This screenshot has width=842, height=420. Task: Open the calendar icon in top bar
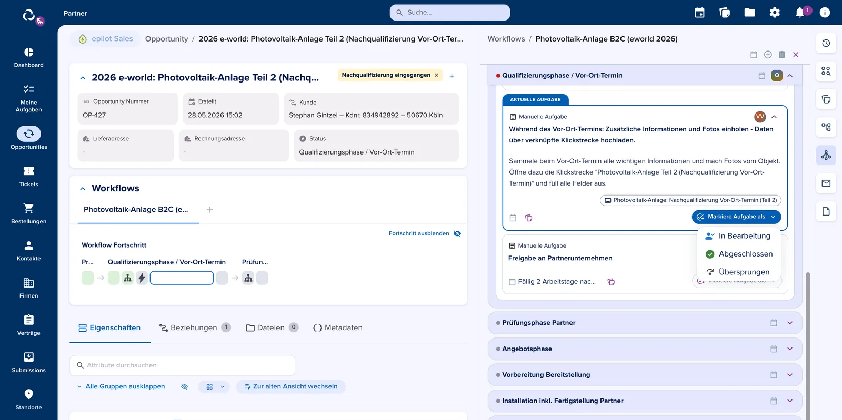[699, 13]
